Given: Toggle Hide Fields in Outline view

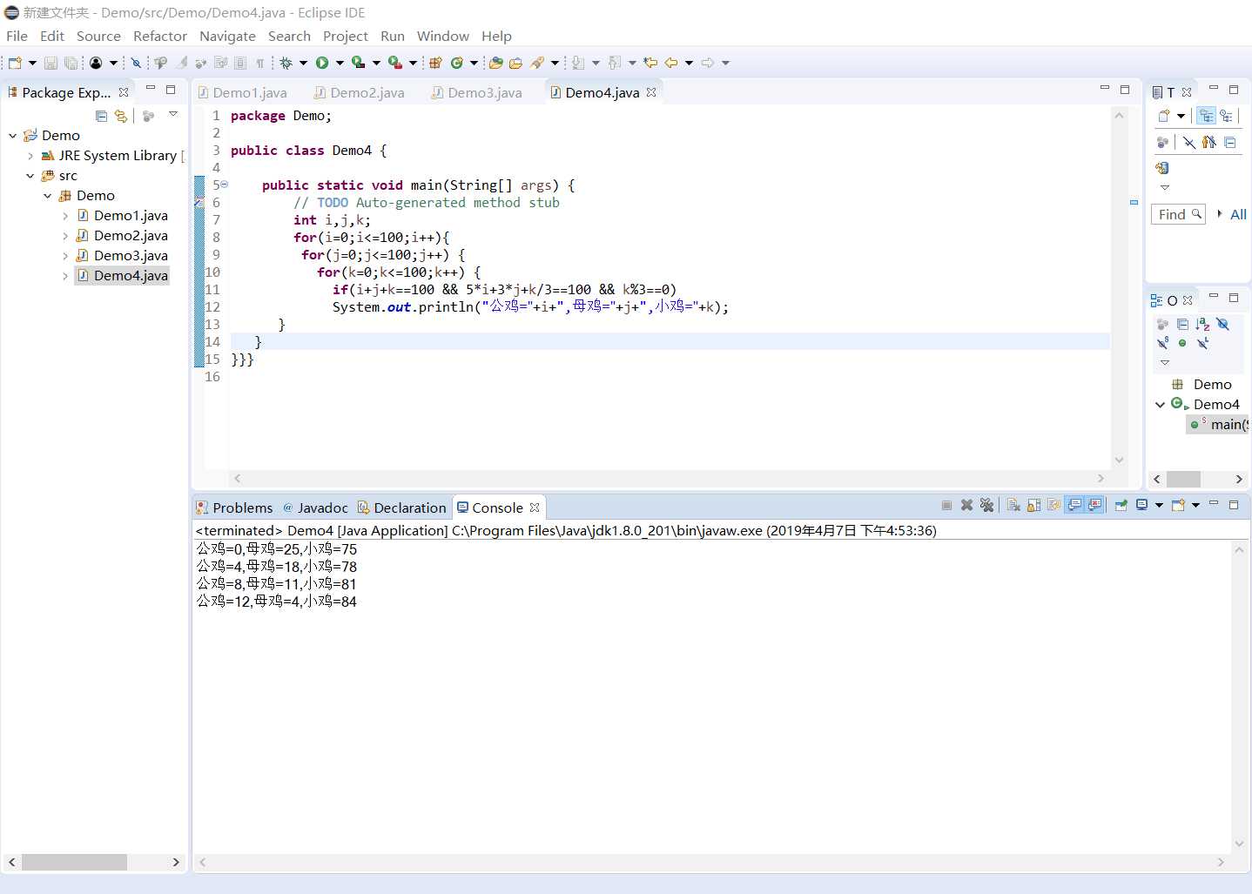Looking at the screenshot, I should [1222, 324].
